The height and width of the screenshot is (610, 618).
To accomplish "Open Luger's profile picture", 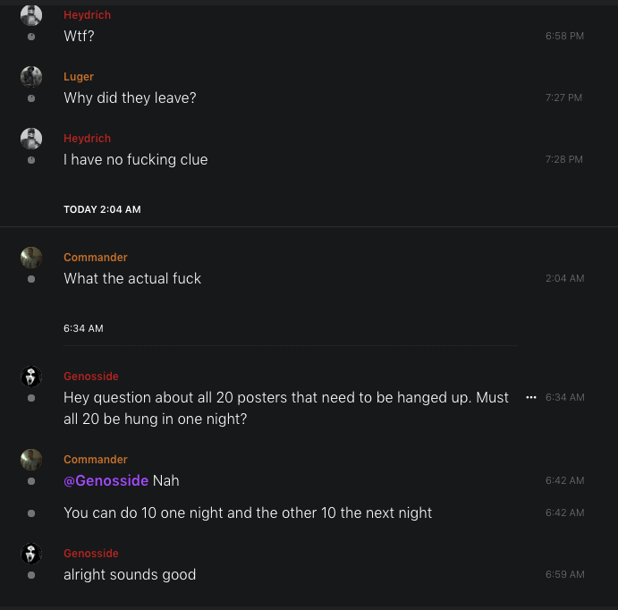I will [x=31, y=77].
